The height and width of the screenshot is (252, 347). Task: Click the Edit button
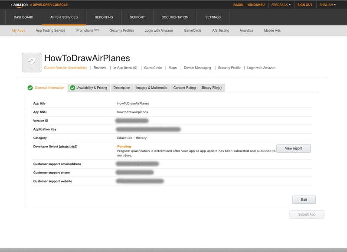[x=304, y=200]
